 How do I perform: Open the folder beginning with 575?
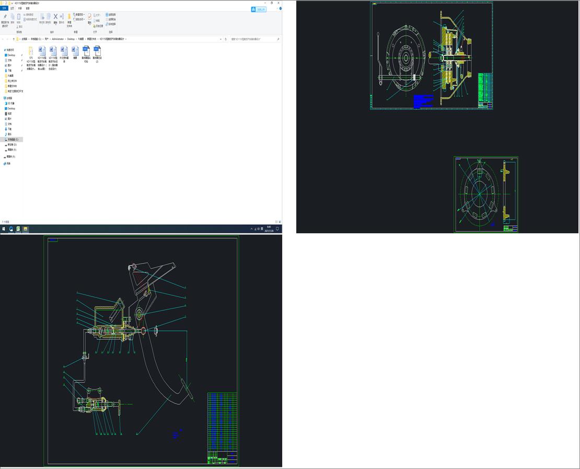tap(31, 59)
